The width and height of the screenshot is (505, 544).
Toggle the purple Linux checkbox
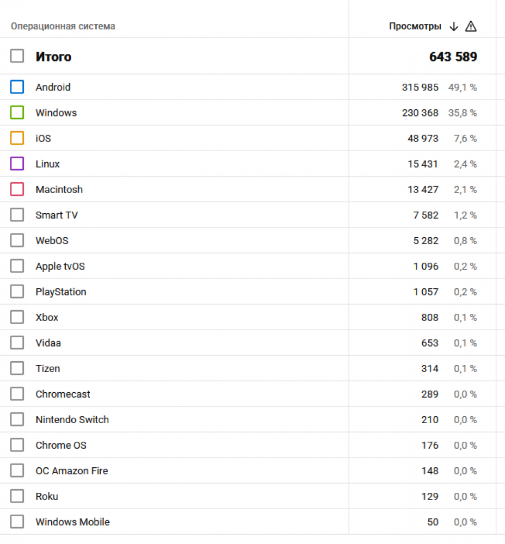[17, 164]
